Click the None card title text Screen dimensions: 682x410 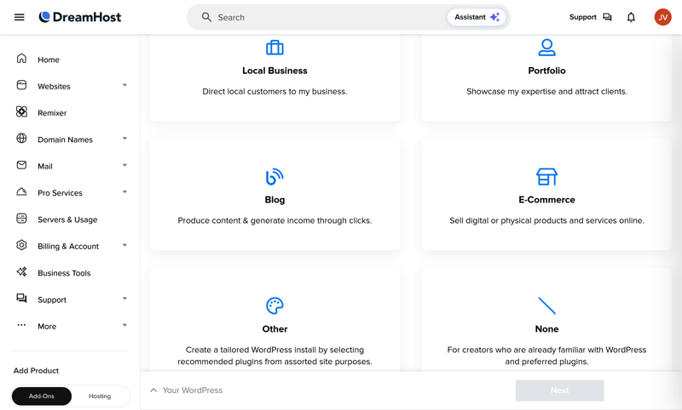tap(546, 329)
